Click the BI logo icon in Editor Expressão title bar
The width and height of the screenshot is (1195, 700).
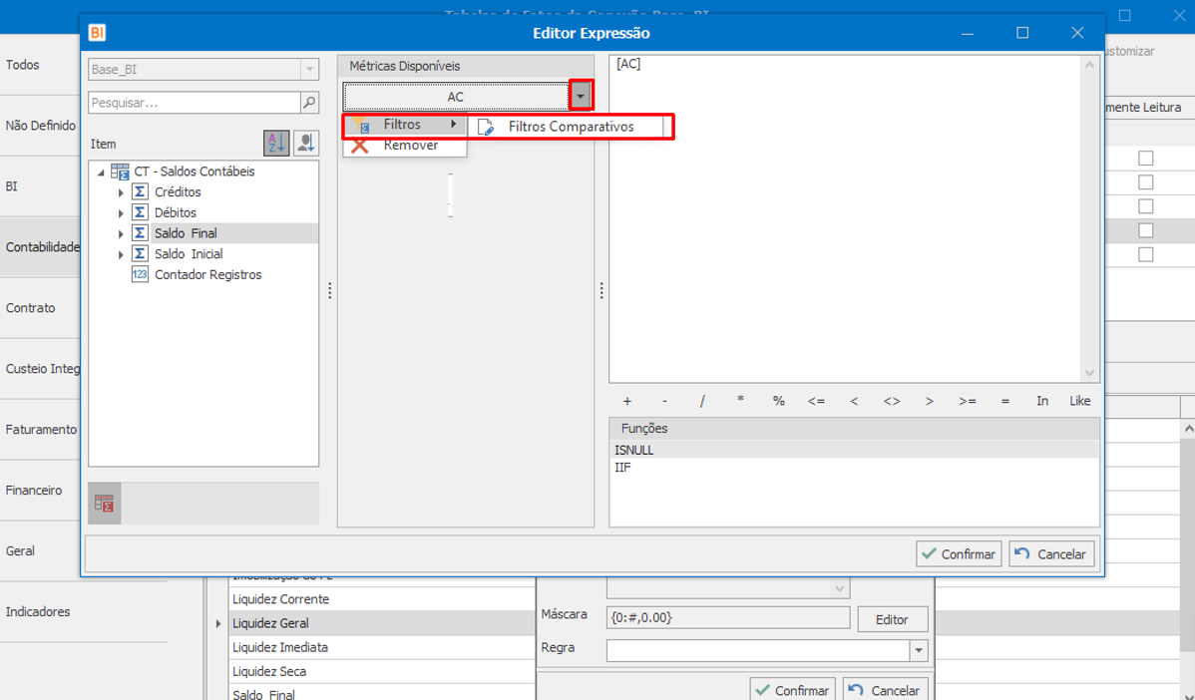(97, 33)
